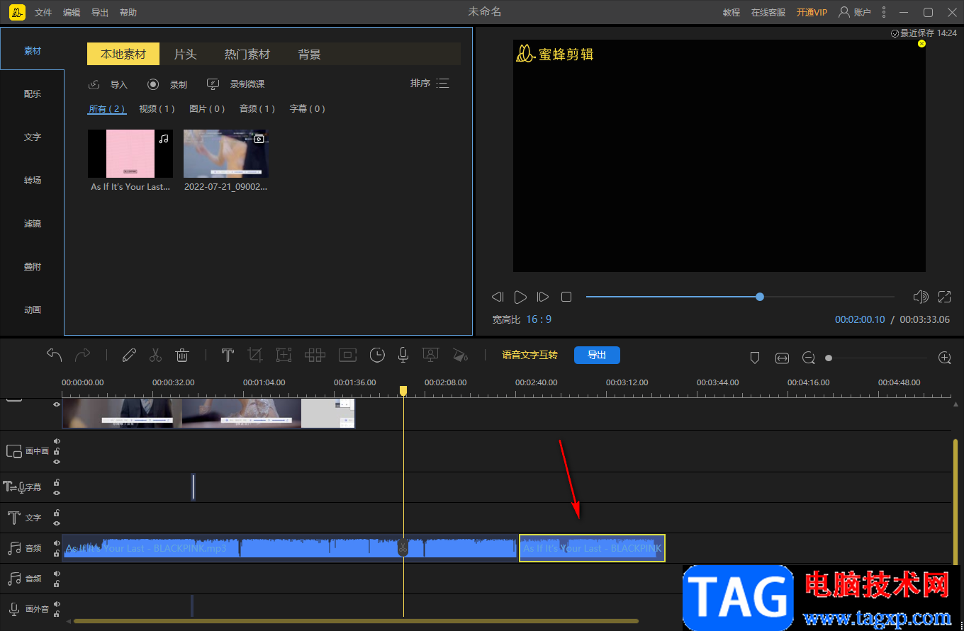Click the 语音文字互转 link
Image resolution: width=964 pixels, height=631 pixels.
529,355
